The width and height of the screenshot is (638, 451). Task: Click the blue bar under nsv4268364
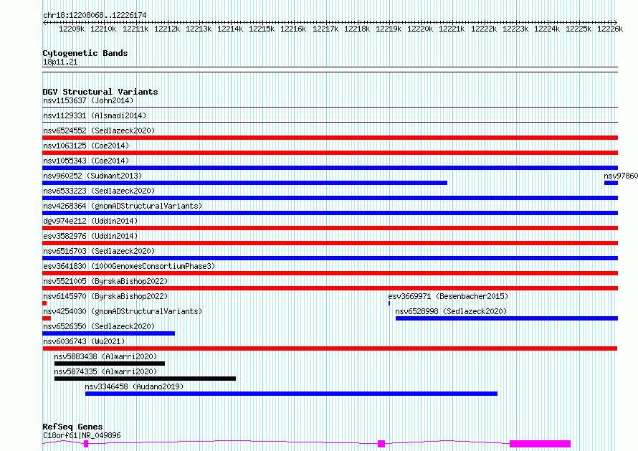click(330, 213)
